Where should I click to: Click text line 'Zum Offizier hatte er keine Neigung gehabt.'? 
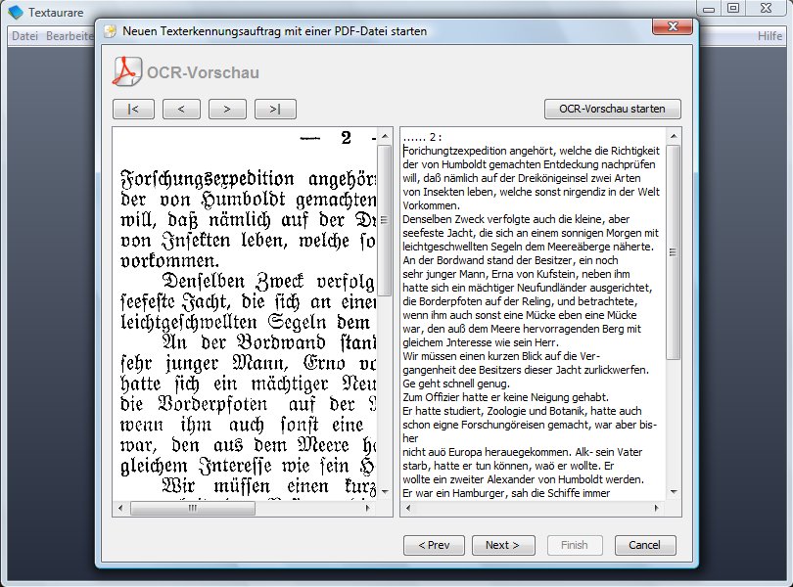coord(506,397)
